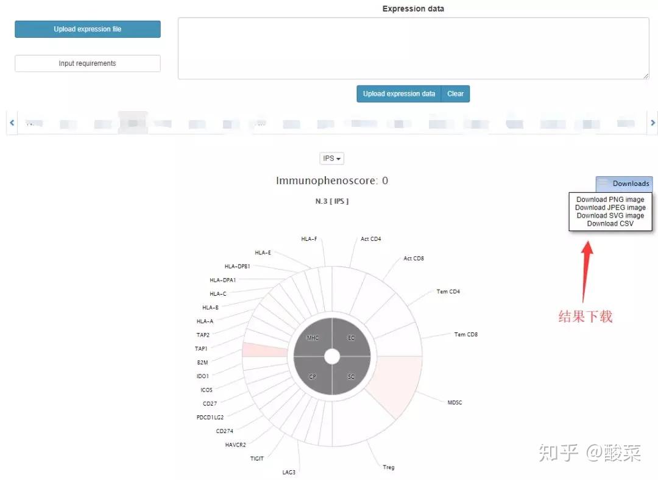This screenshot has width=658, height=480.
Task: Select the EC quadrant in chart center
Action: 352,338
